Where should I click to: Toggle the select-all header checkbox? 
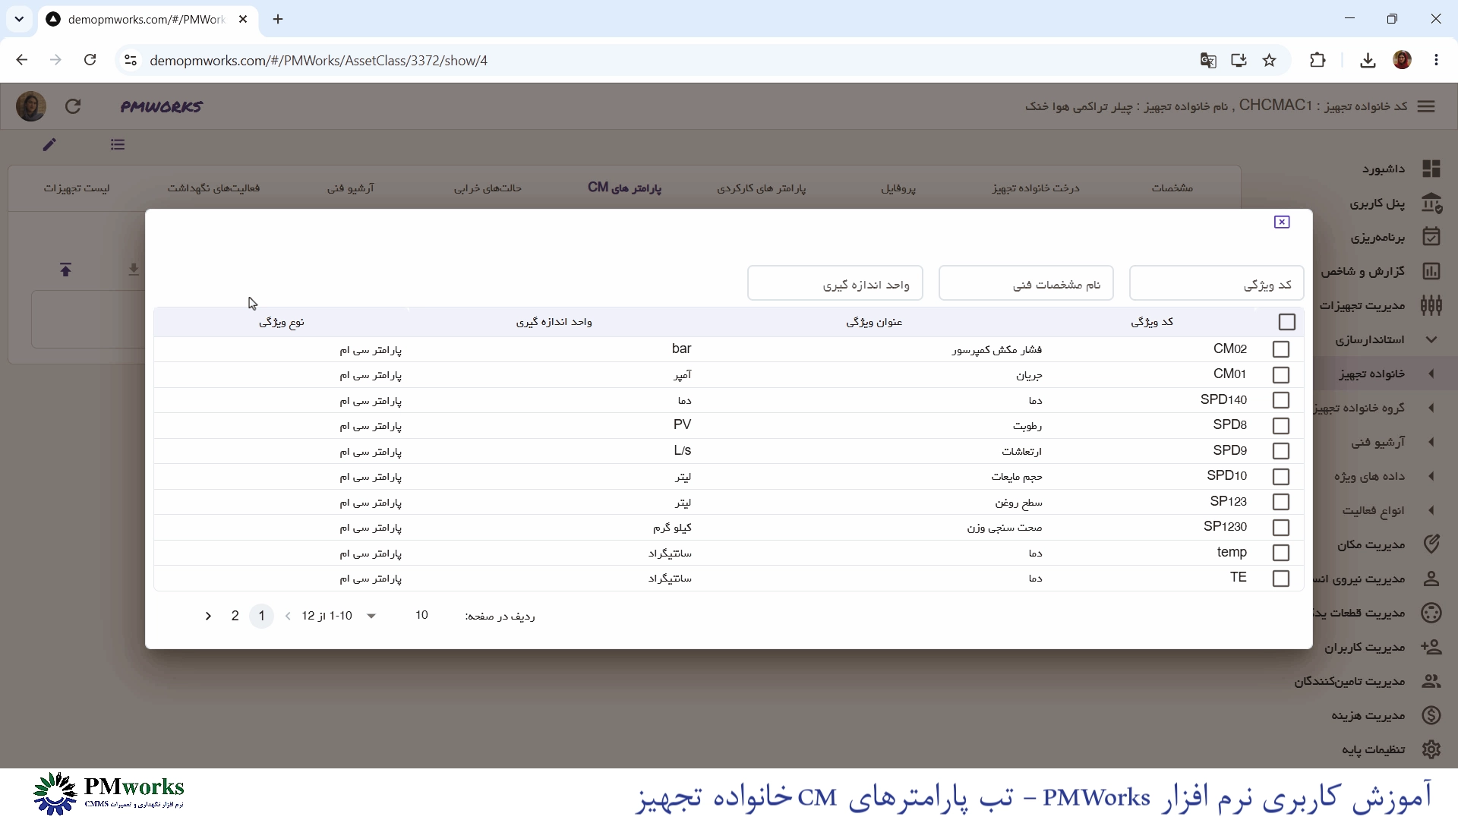point(1286,322)
